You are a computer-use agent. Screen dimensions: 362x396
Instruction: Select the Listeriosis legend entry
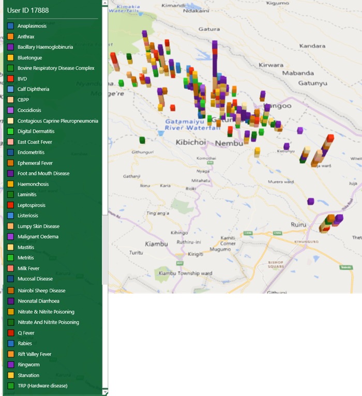pyautogui.click(x=23, y=216)
